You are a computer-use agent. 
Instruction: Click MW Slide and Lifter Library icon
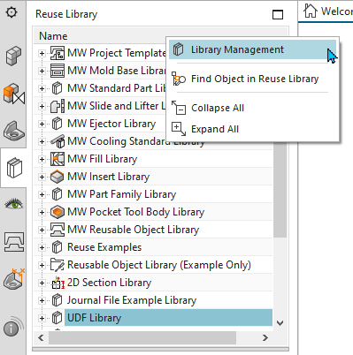(x=58, y=106)
